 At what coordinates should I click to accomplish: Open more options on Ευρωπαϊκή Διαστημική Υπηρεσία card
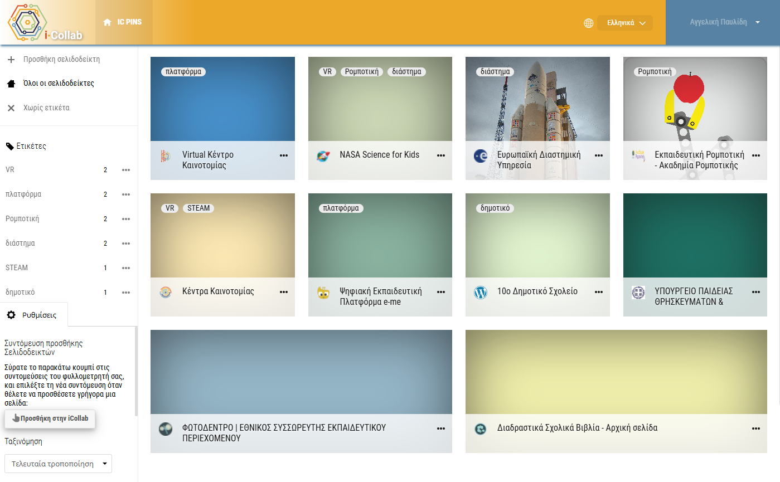[x=599, y=155]
